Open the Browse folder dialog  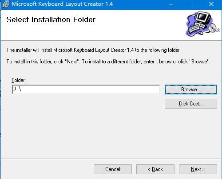pos(191,89)
